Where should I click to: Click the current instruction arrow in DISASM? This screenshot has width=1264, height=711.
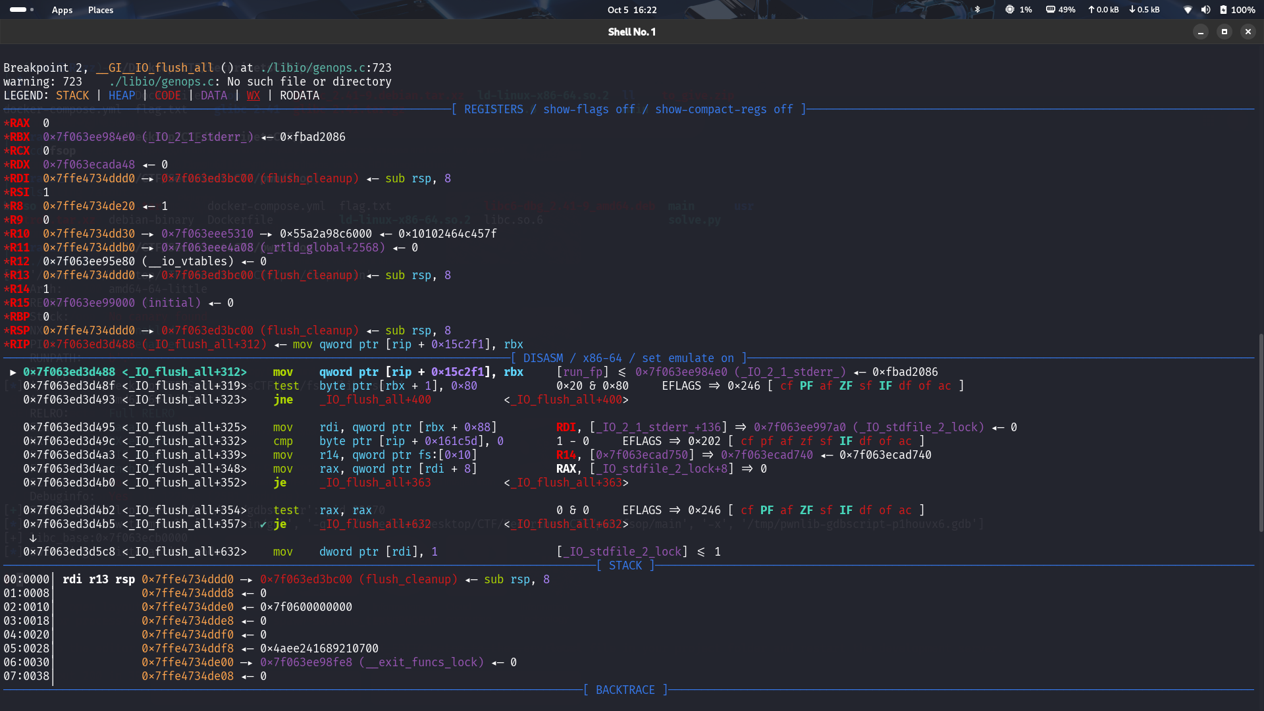(13, 372)
